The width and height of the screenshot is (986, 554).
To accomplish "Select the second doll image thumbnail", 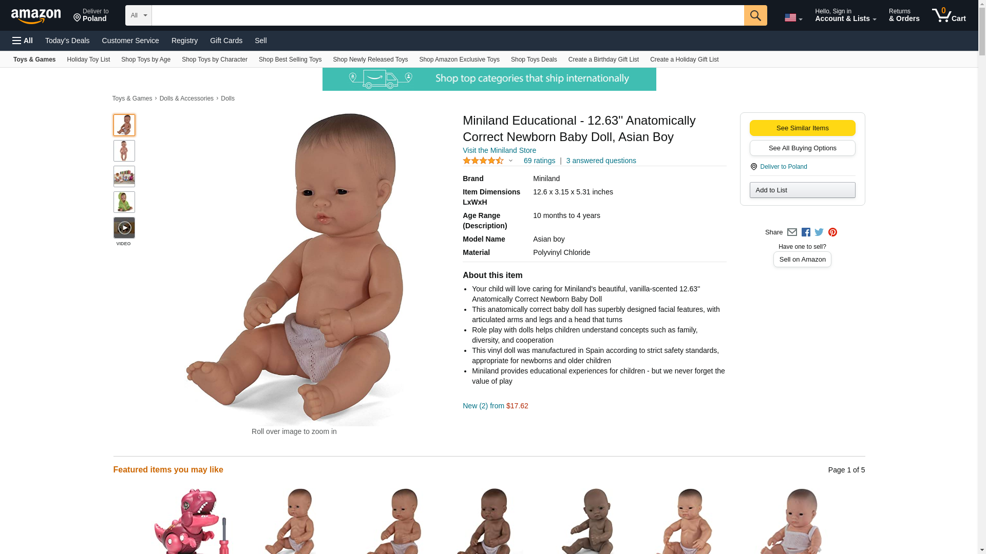I will (x=124, y=151).
